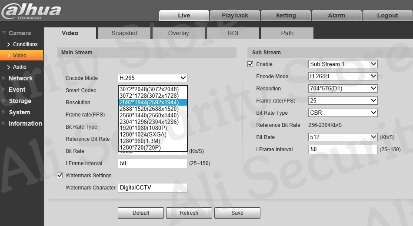Expand the Event sidebar section
Screen dimensions: 413x226
(x=14, y=90)
